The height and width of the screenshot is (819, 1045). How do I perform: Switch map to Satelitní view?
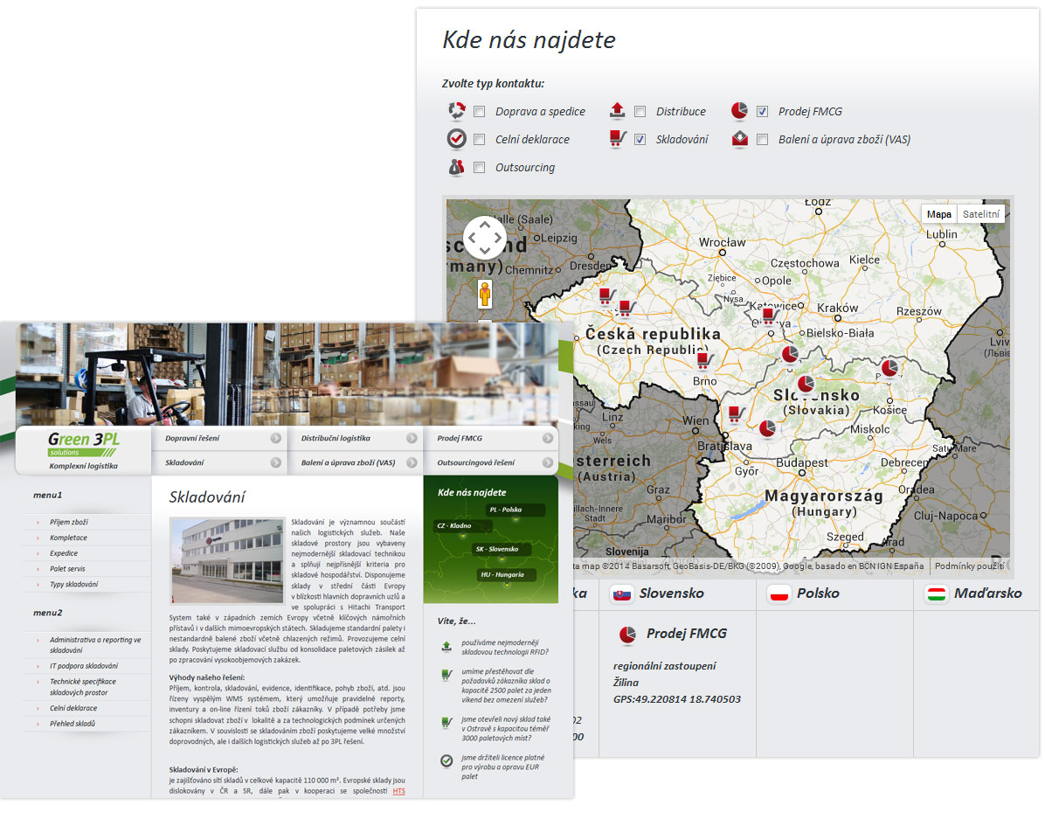click(x=981, y=214)
